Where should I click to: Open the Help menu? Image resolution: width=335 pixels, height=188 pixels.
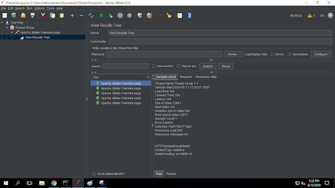(x=59, y=8)
